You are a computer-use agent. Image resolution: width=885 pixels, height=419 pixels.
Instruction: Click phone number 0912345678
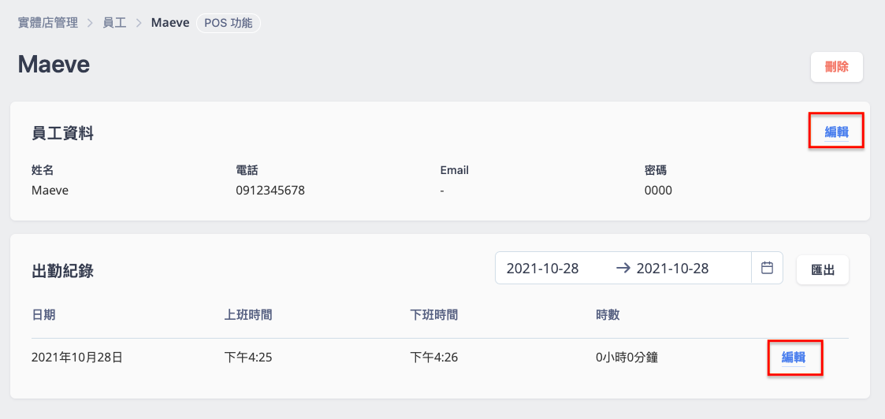click(x=270, y=191)
